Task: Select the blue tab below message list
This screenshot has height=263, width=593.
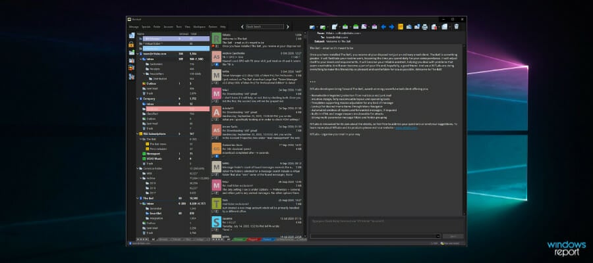Action: click(267, 239)
